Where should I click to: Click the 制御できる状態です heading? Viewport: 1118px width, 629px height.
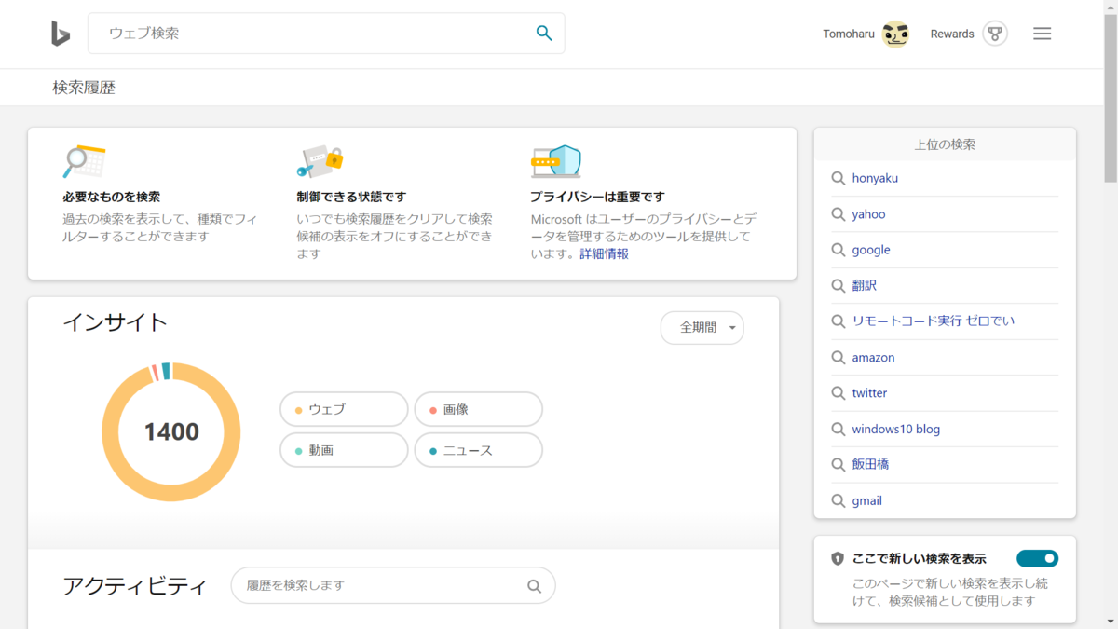pos(351,197)
